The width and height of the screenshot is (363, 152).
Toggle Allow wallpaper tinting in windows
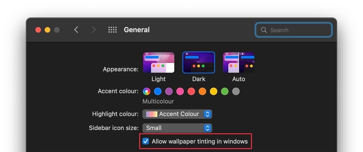pyautogui.click(x=146, y=141)
